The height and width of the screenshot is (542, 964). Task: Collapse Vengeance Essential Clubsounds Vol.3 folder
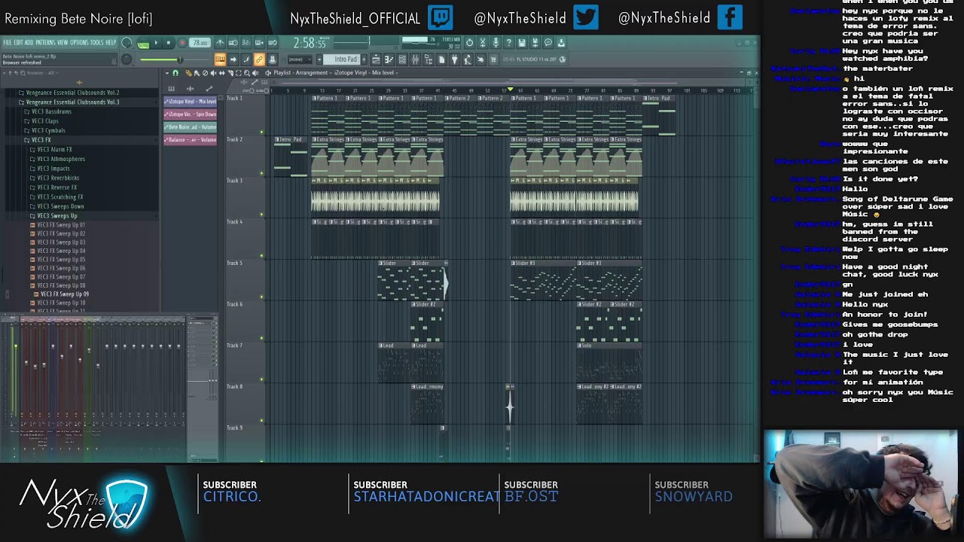click(x=68, y=102)
